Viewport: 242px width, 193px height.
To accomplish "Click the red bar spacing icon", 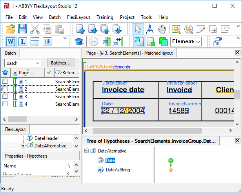I will point(118,42).
